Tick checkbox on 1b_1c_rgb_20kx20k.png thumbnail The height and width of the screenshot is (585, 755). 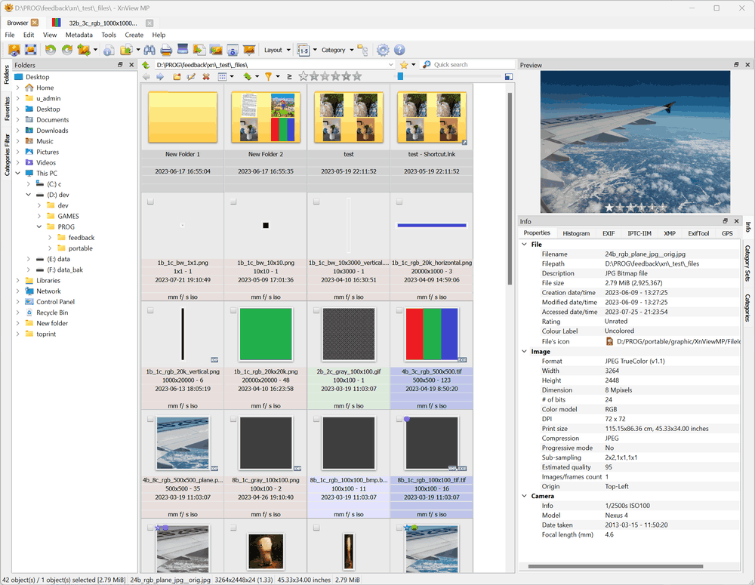tap(233, 311)
